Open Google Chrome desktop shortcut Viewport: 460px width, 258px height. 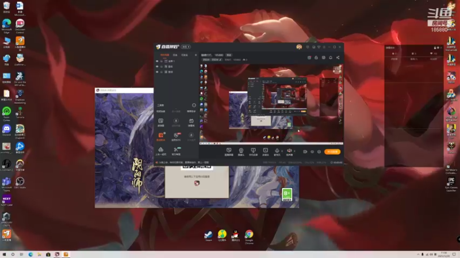(x=249, y=237)
